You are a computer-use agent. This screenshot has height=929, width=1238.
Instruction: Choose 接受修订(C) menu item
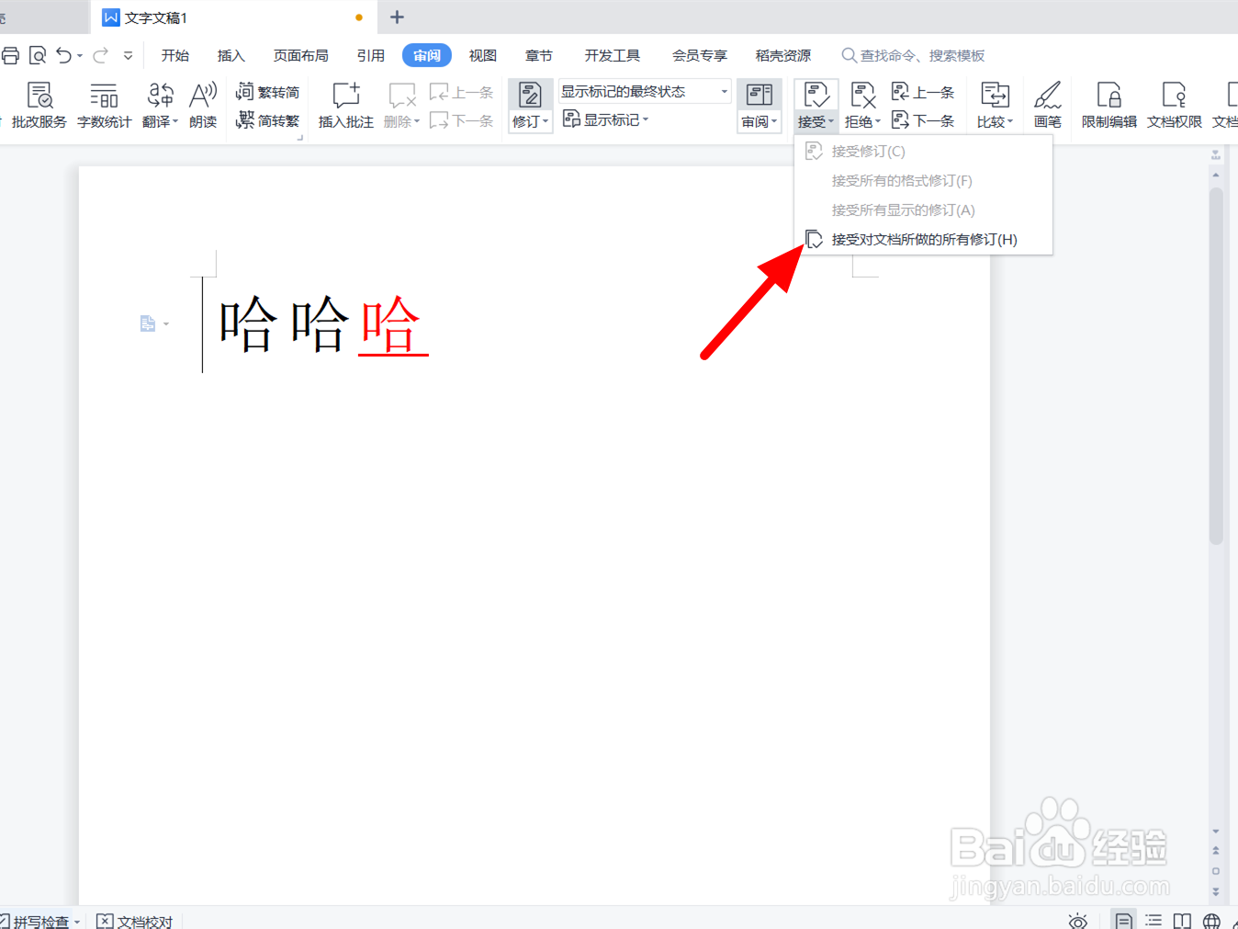pyautogui.click(x=923, y=152)
